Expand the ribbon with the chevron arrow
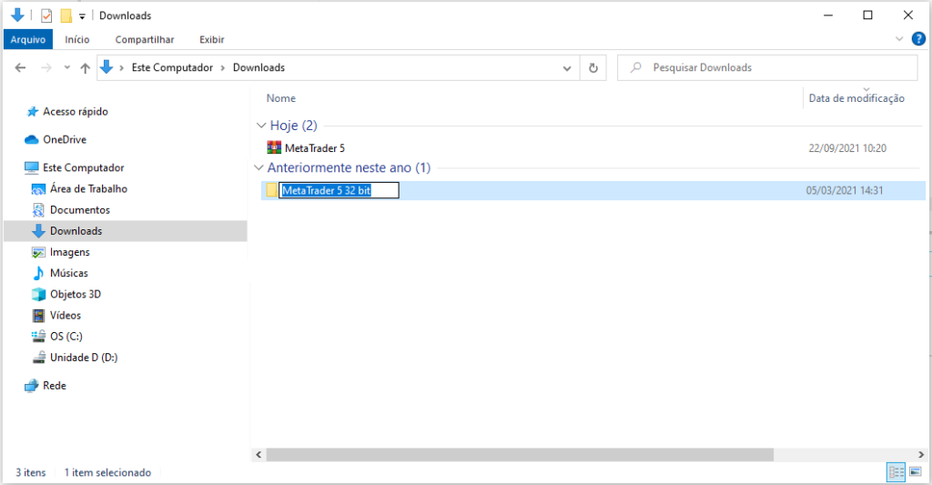Viewport: 932px width, 485px height. click(x=899, y=39)
